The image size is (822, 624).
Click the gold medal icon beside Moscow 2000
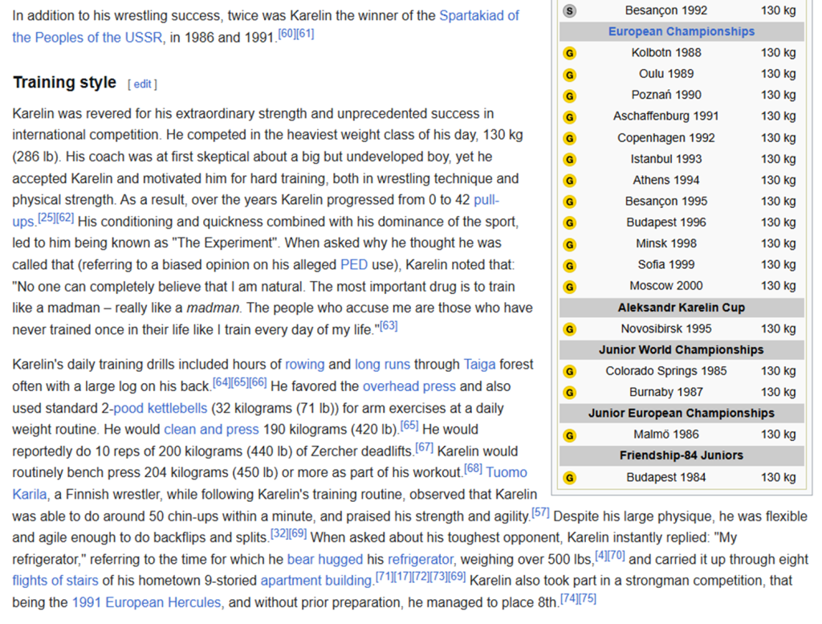click(x=570, y=286)
